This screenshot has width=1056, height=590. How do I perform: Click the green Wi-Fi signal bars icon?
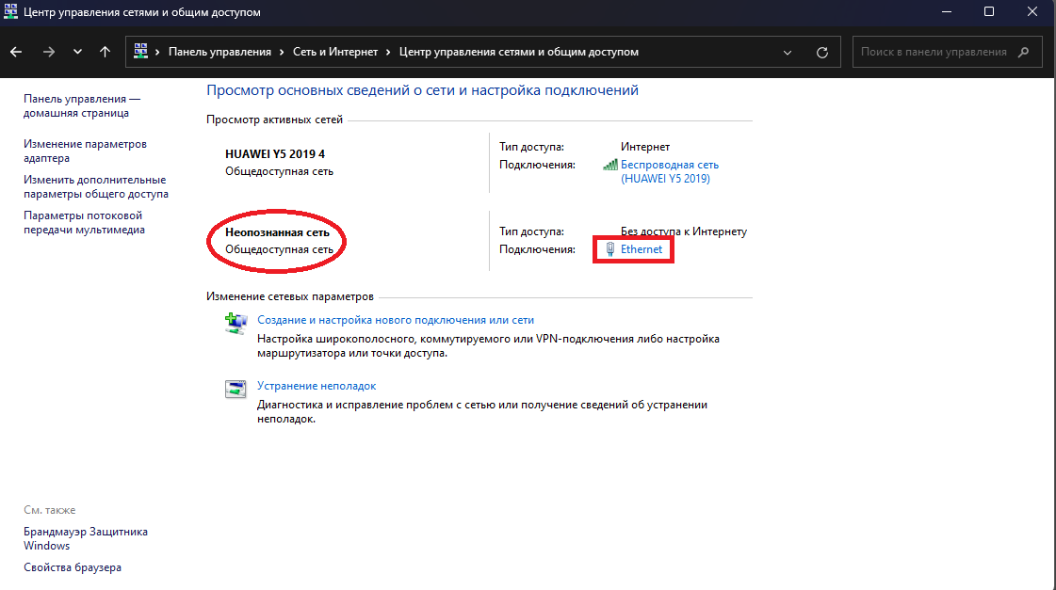609,165
